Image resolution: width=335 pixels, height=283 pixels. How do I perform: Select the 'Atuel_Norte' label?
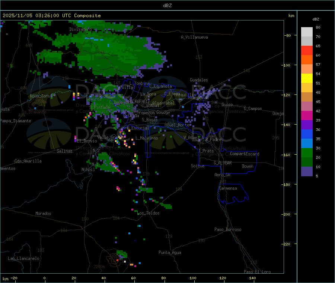tap(177, 125)
